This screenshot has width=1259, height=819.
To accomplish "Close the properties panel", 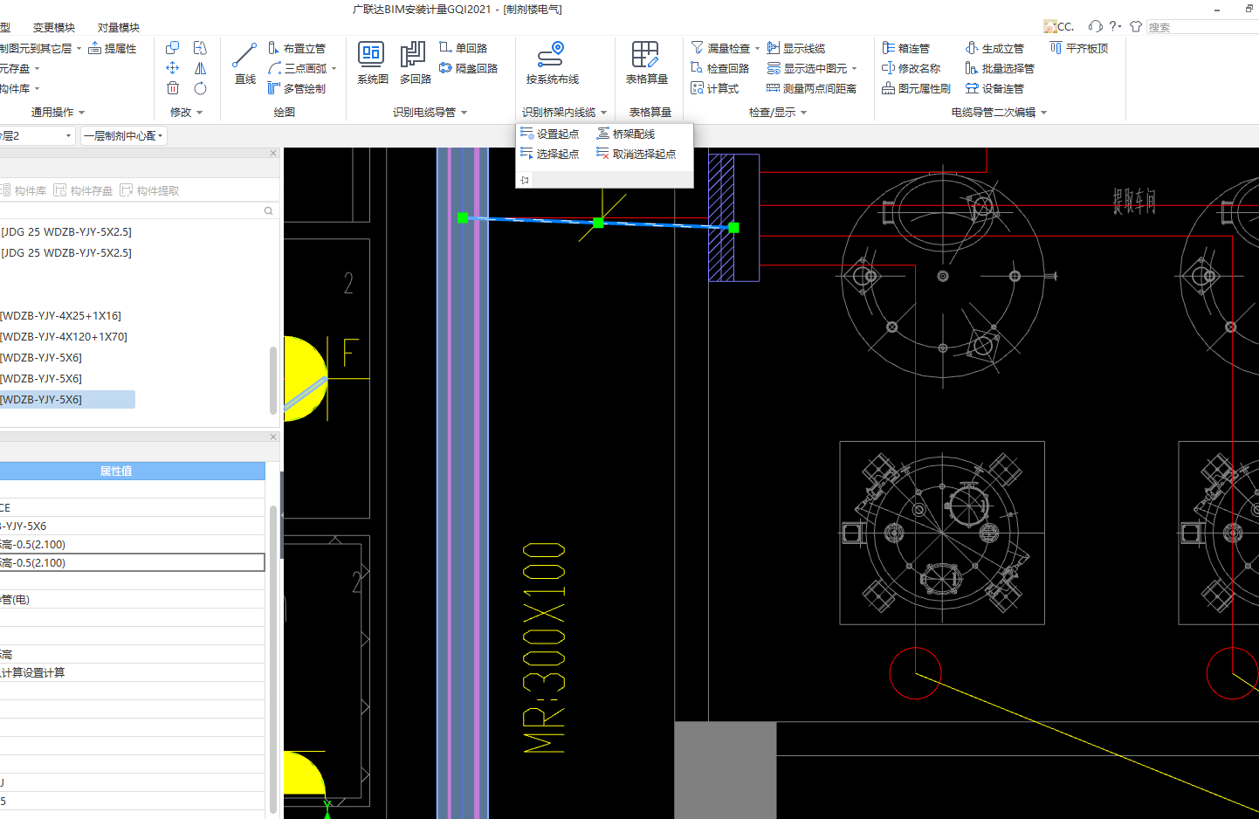I will [x=273, y=437].
